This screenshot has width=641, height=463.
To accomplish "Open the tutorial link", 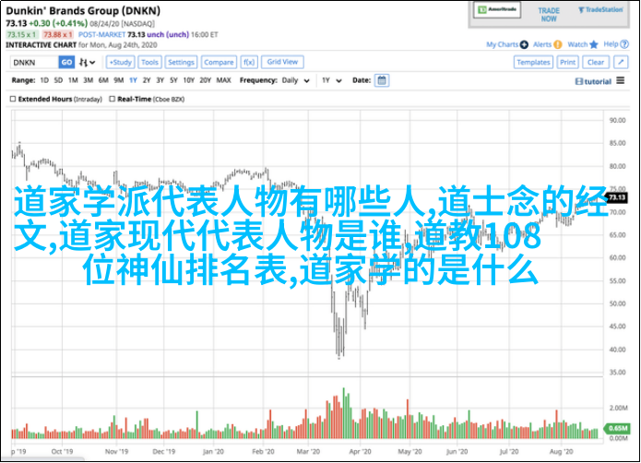I will coord(593,81).
